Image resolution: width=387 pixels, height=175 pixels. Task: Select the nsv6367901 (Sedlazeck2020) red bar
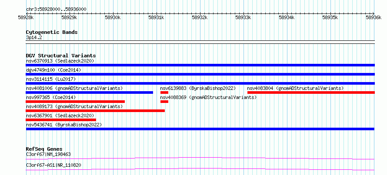click(61, 120)
